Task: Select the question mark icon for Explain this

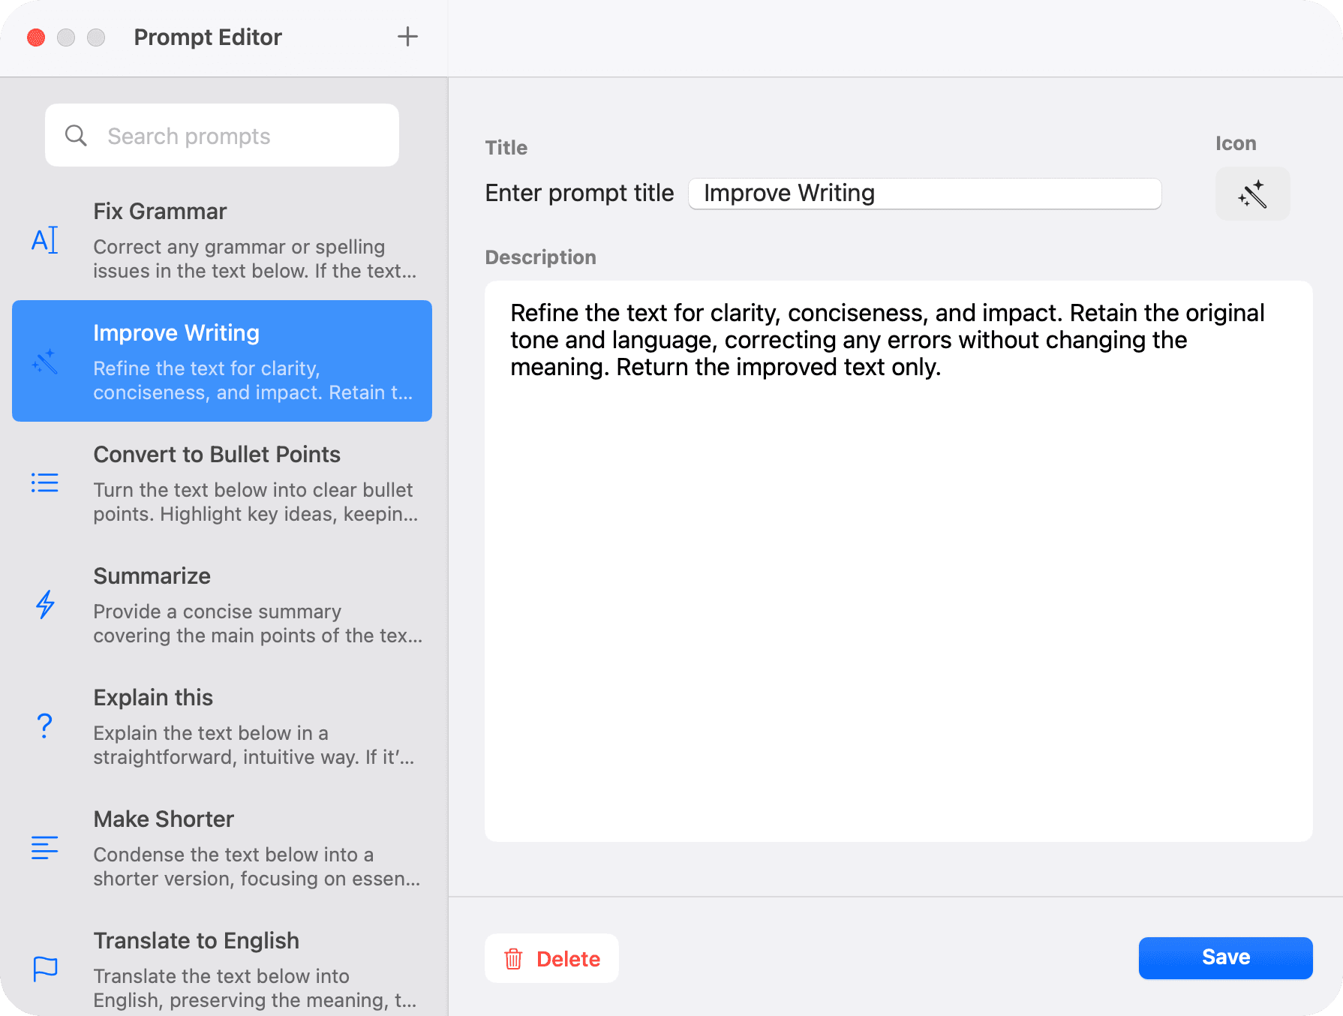Action: point(45,726)
